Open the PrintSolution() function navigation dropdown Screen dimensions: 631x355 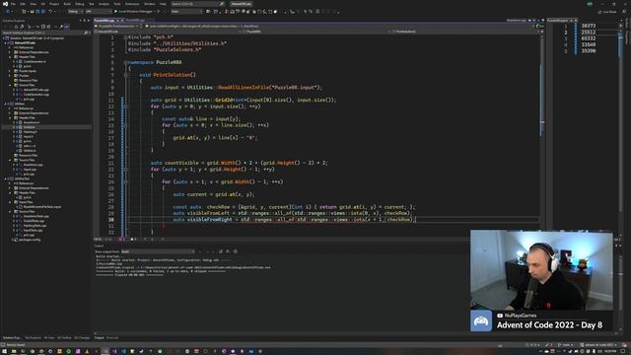464,32
